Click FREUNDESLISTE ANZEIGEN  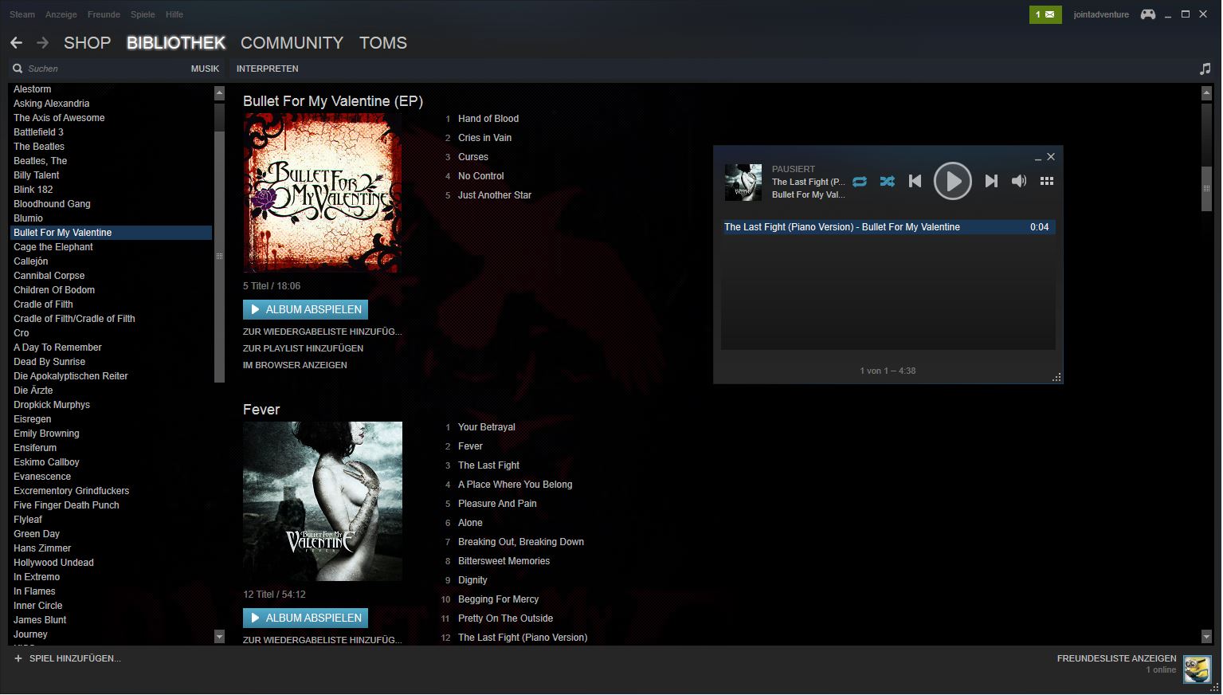pos(1116,658)
